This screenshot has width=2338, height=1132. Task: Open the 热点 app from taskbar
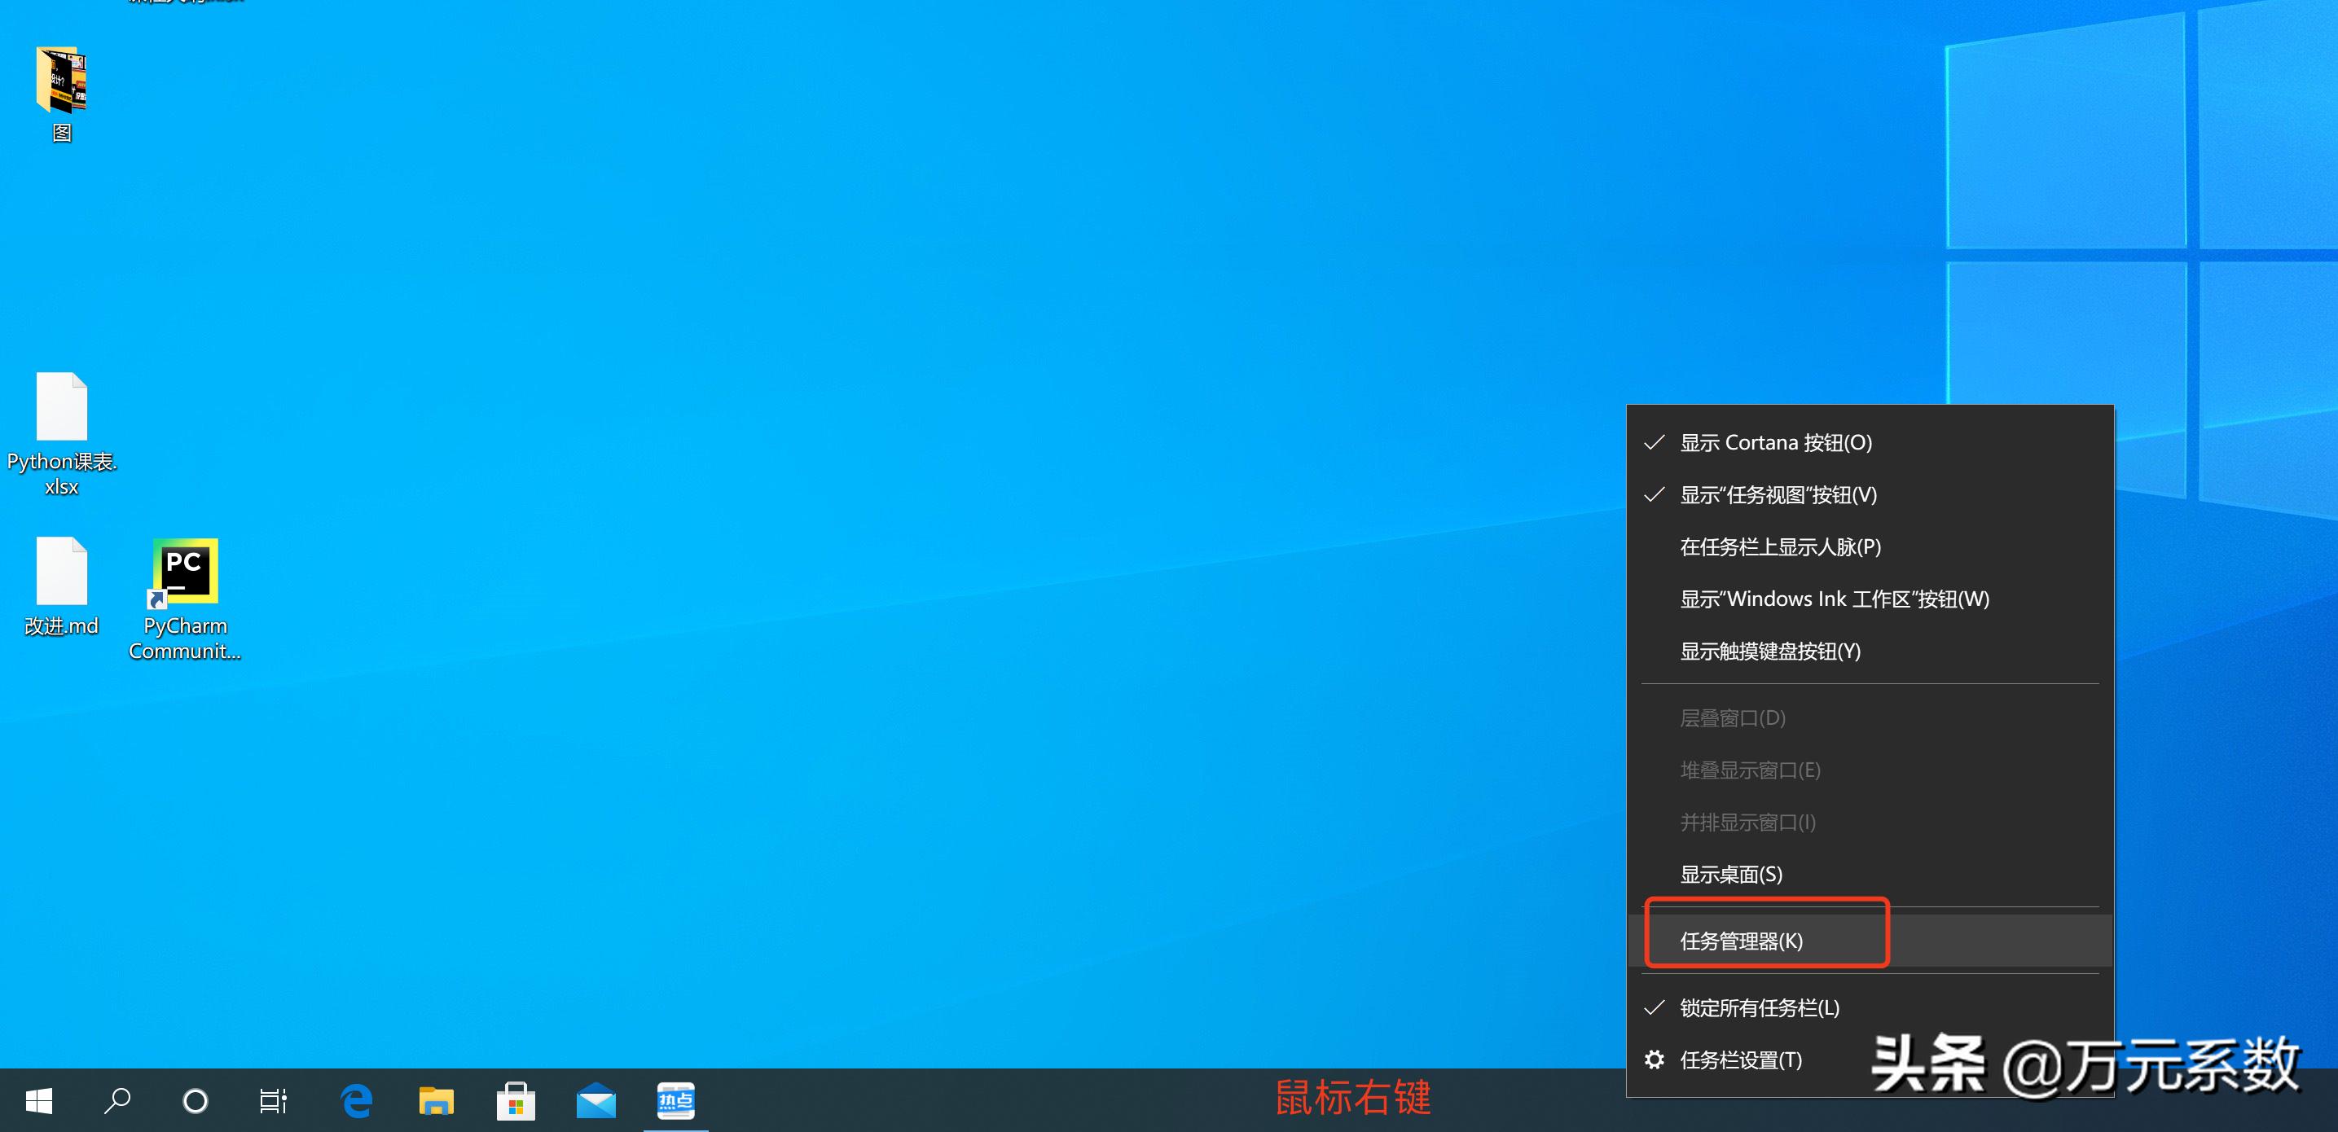(675, 1100)
